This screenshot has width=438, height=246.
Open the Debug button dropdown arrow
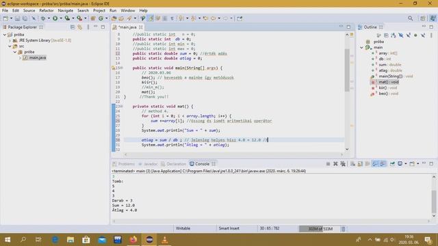click(x=49, y=18)
